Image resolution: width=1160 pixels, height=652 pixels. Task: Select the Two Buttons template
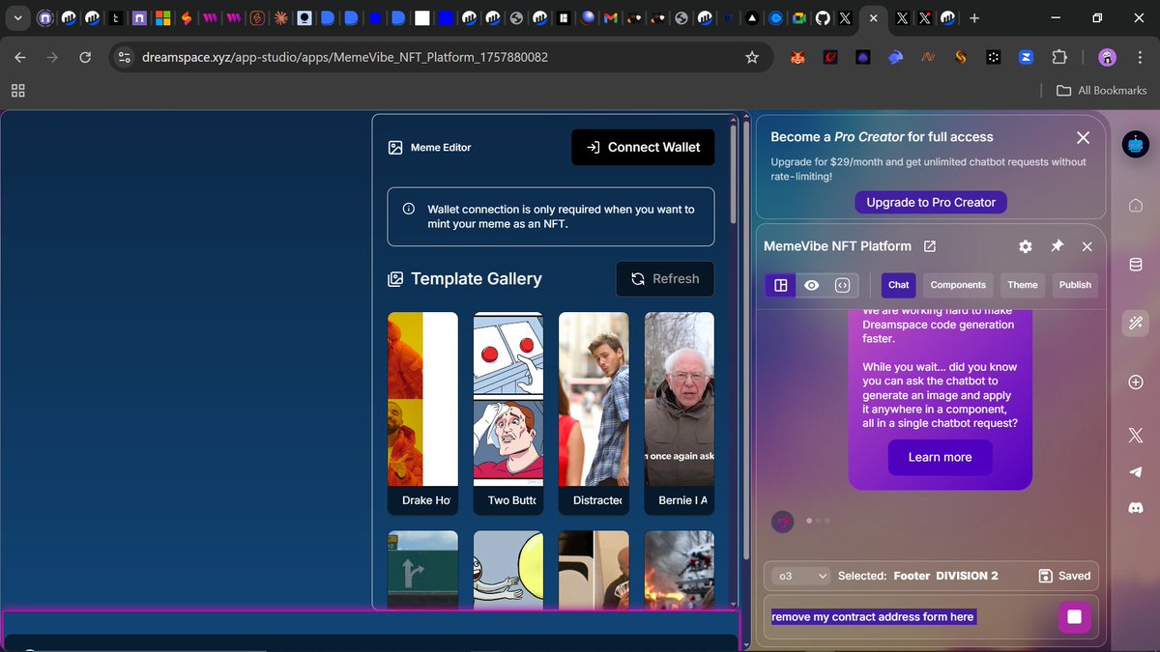coord(508,412)
